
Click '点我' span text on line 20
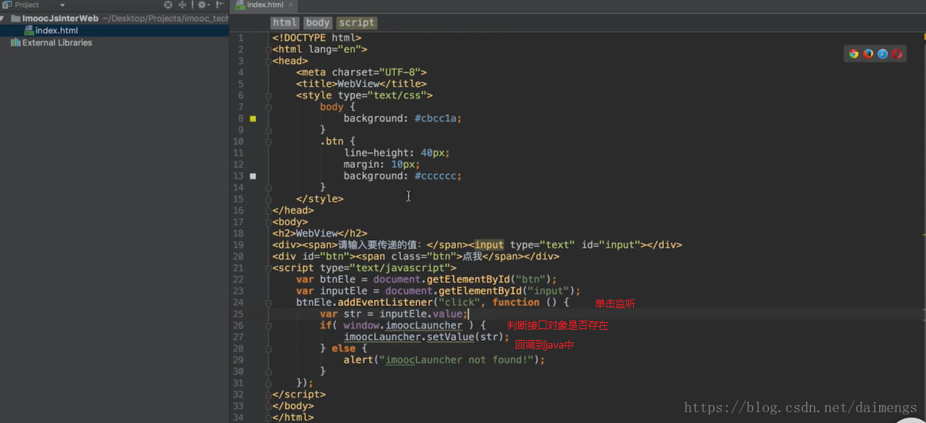(x=474, y=256)
